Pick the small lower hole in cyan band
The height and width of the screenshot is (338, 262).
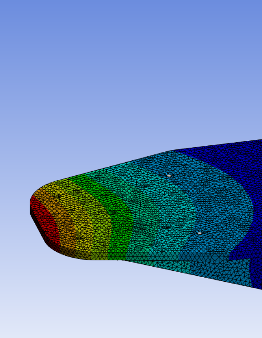(165, 227)
